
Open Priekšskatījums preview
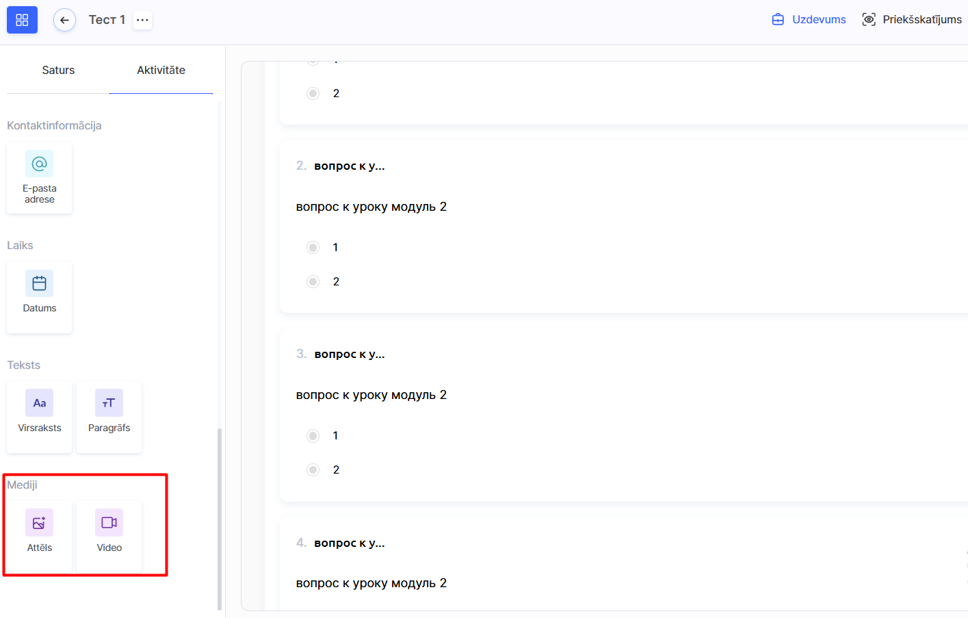click(x=913, y=20)
